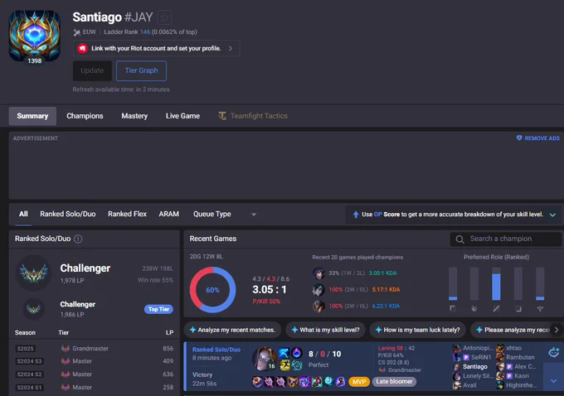Click the champion icon with 33% win rate
Screen dimensions: 564x396
(318, 273)
